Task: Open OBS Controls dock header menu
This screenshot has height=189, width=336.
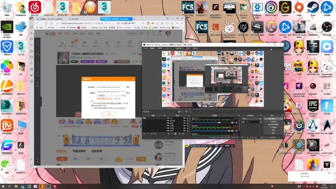Action: tap(281, 116)
